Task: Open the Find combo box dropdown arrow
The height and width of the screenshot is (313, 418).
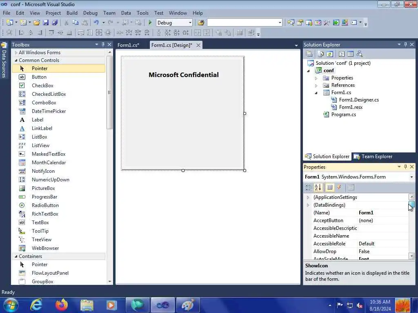Action: [x=280, y=23]
